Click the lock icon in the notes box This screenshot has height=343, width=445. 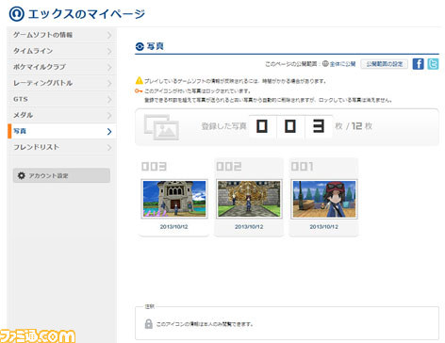pos(149,324)
